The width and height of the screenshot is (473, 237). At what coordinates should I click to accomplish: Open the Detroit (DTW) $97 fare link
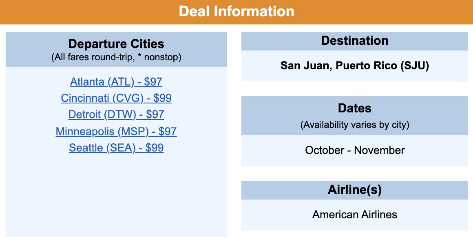tap(116, 115)
